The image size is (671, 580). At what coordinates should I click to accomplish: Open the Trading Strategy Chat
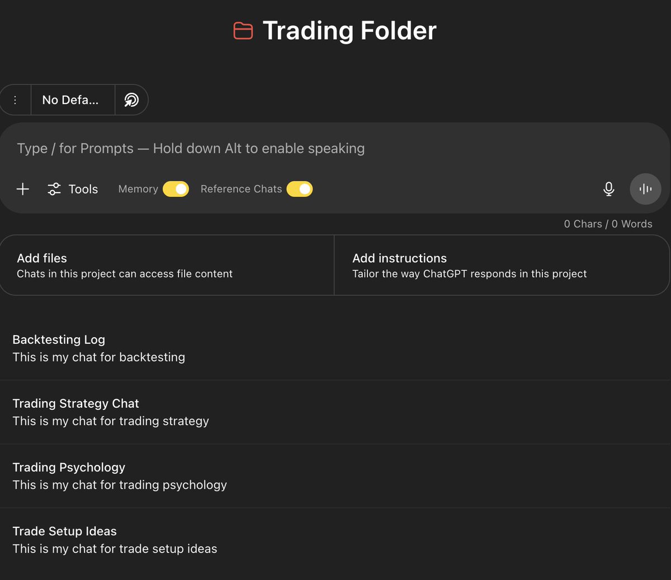335,412
